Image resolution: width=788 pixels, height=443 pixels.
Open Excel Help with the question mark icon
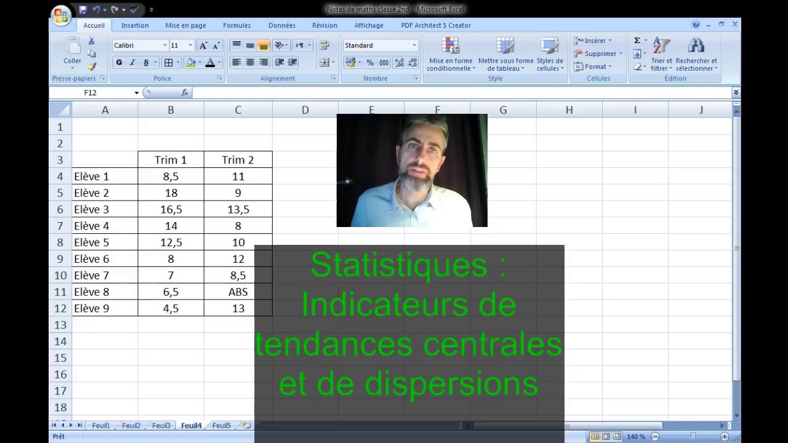pos(696,25)
